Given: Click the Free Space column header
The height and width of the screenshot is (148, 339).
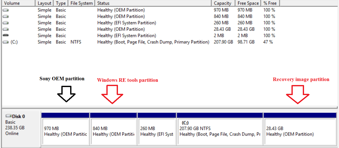Looking at the screenshot, I should click(x=248, y=3).
